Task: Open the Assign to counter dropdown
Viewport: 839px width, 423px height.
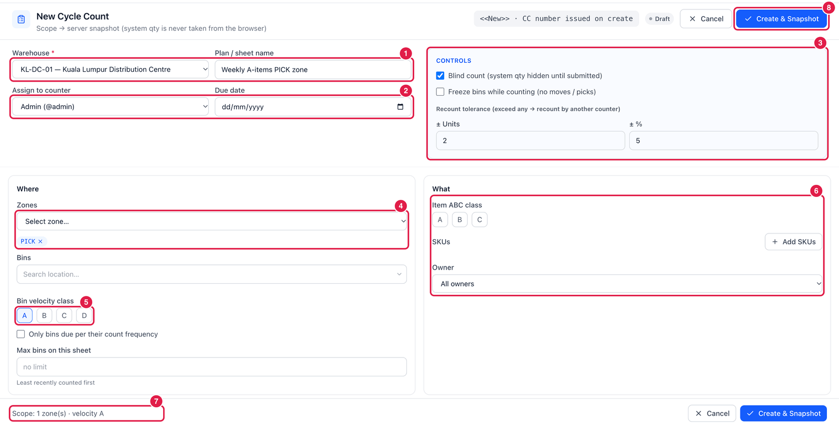Action: pyautogui.click(x=111, y=107)
